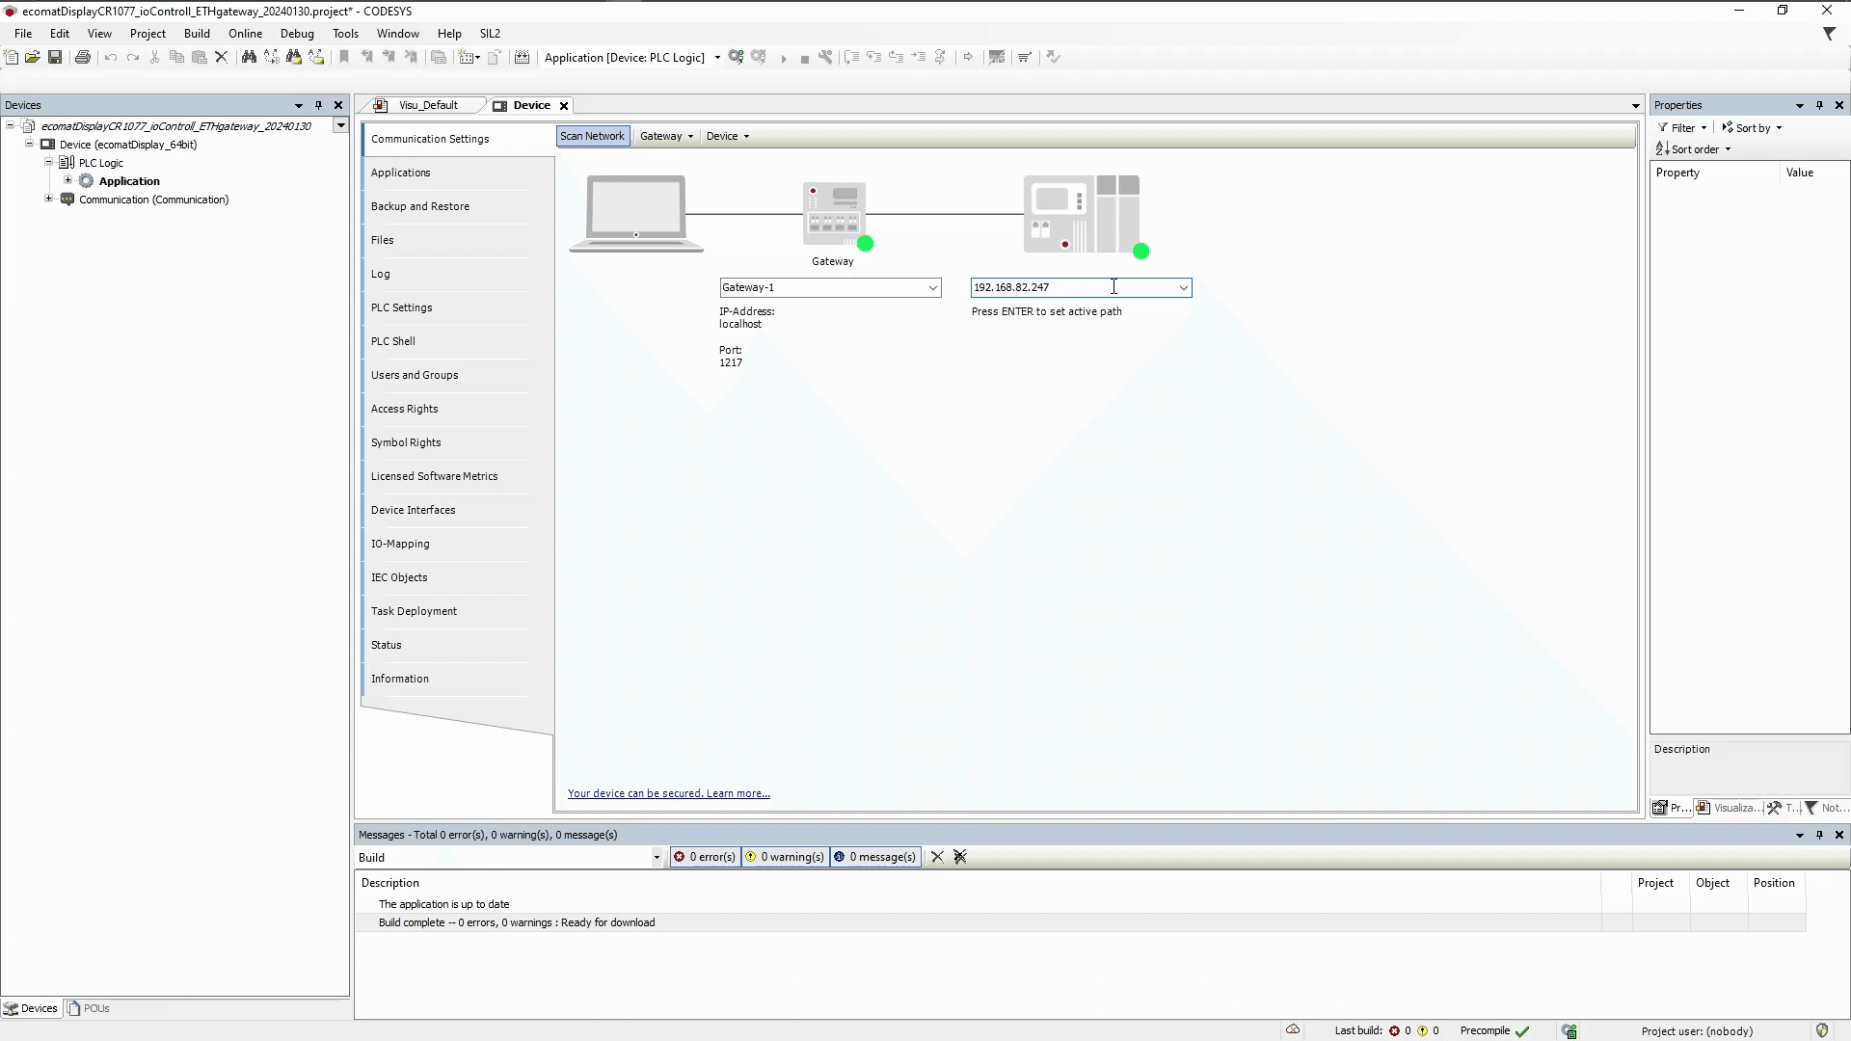This screenshot has height=1041, width=1851.
Task: Click the Delete X toolbar icon
Action: [221, 58]
